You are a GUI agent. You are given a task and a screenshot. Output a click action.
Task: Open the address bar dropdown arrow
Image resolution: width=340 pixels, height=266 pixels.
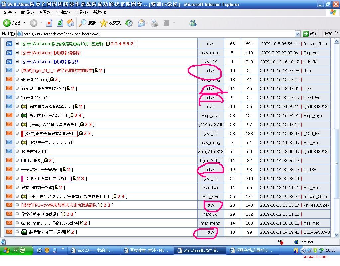[x=297, y=34]
